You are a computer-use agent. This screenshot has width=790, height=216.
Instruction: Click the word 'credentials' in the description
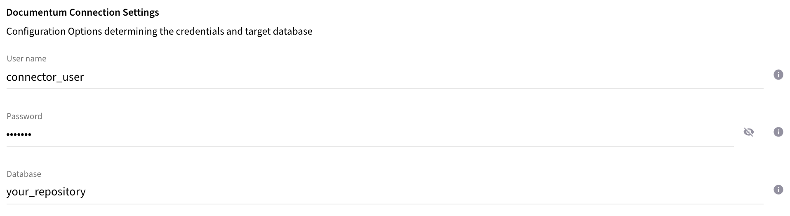point(199,31)
